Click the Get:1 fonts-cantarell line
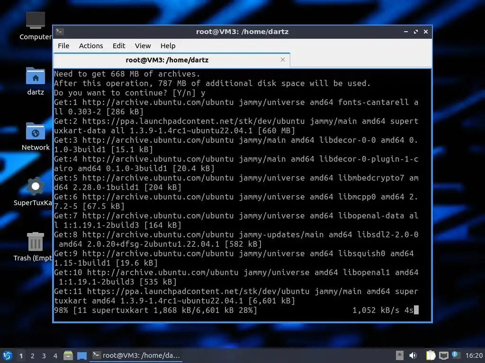The width and height of the screenshot is (485, 363). coord(236,107)
